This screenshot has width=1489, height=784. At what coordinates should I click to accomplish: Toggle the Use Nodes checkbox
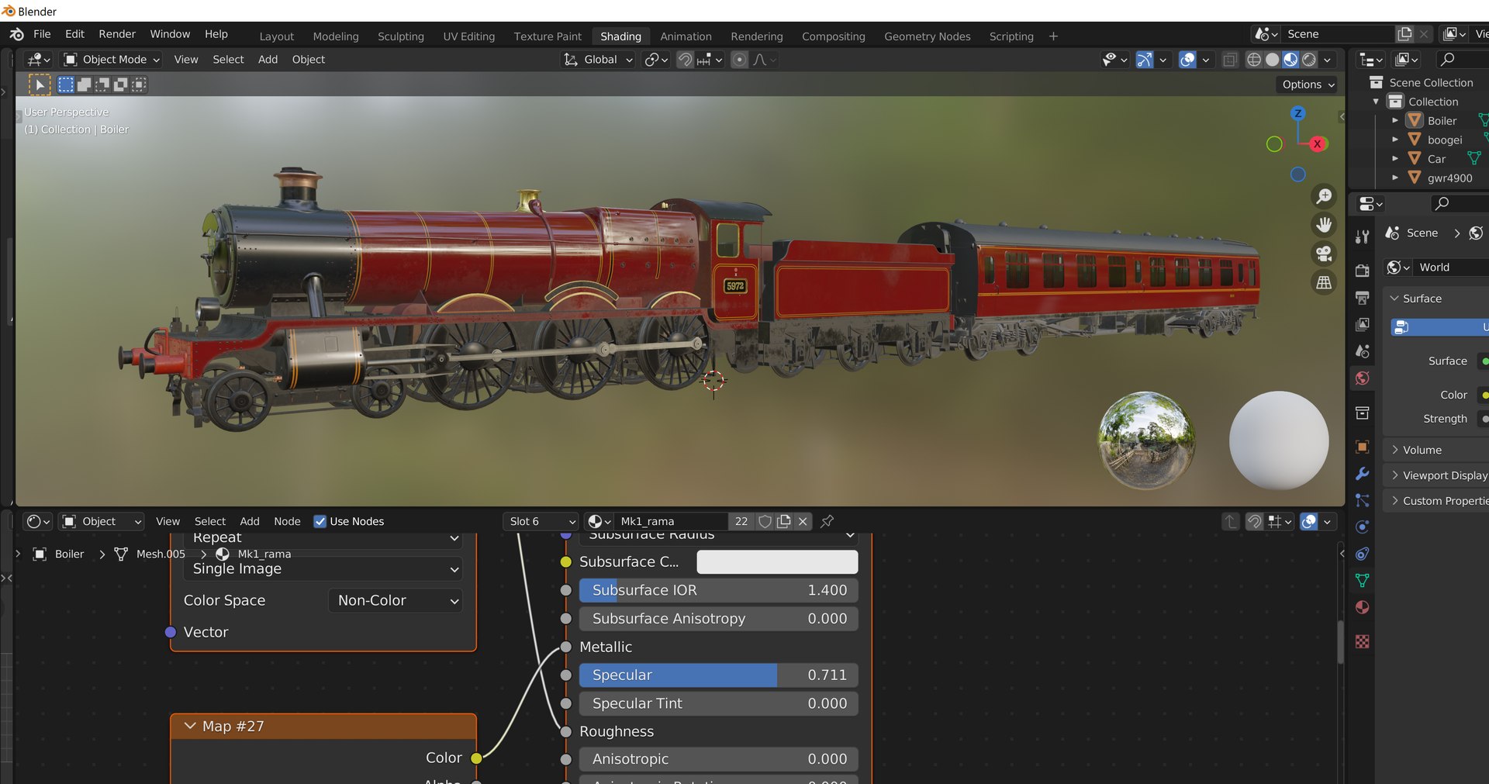click(x=320, y=521)
